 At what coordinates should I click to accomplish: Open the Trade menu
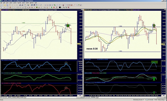[x=27, y=3]
